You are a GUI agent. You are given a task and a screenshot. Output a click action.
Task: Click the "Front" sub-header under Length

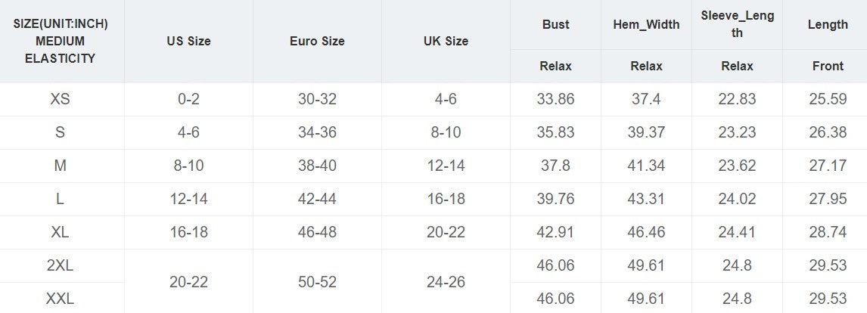(x=827, y=66)
